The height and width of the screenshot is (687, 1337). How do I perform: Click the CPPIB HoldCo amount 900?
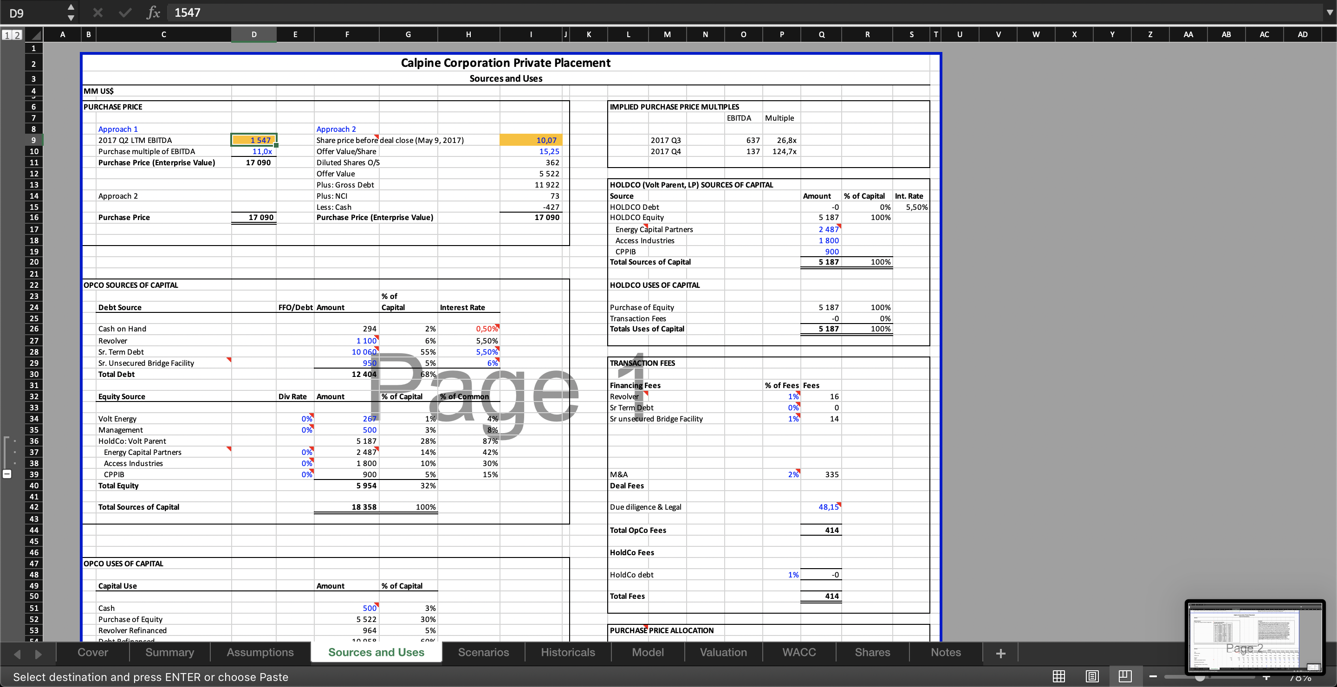pos(821,252)
